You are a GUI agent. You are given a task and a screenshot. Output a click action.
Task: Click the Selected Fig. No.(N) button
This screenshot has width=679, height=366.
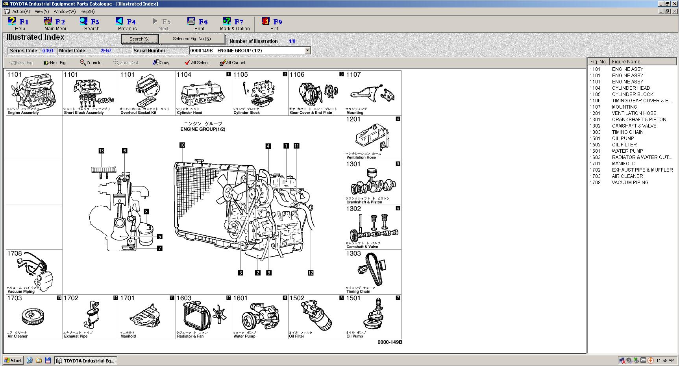[192, 39]
